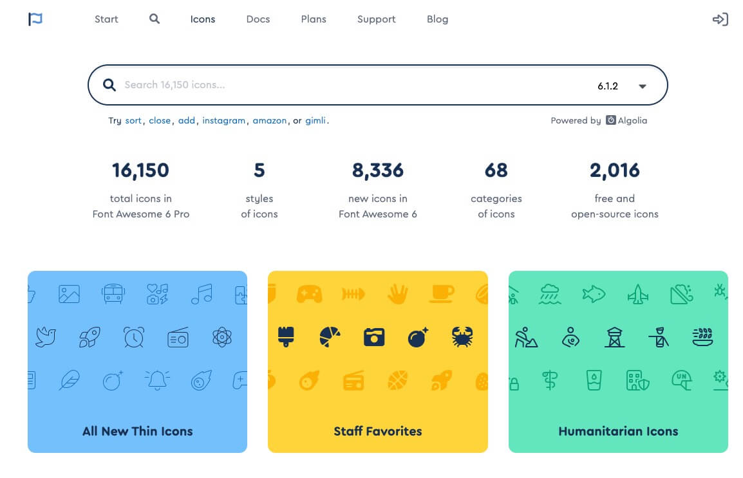Click the coffee mug icon in Staff Favorites
Viewport: 743px width, 478px height.
coord(442,294)
